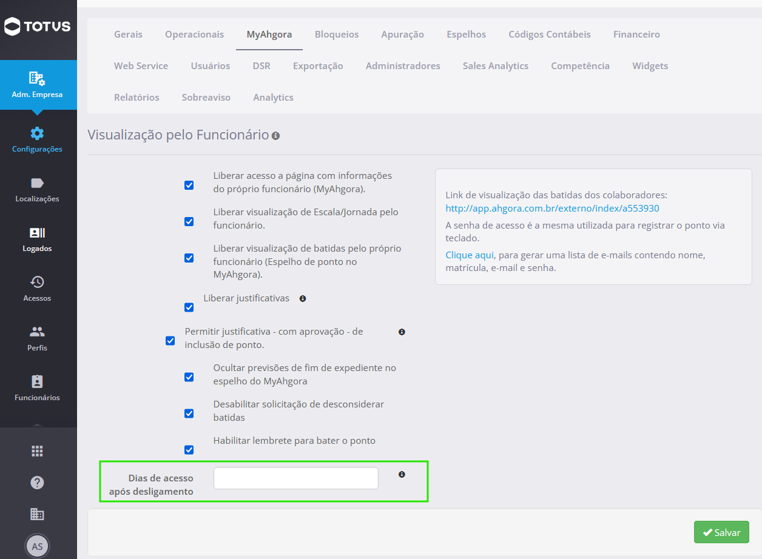Click info icon beside Dias de acesso field
The width and height of the screenshot is (762, 559).
click(402, 475)
